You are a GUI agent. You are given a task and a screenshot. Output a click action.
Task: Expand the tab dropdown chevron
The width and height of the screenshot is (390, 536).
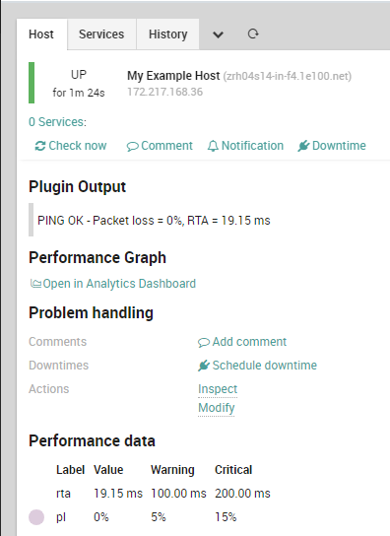[218, 34]
